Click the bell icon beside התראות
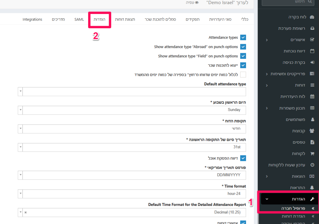 (312, 188)
